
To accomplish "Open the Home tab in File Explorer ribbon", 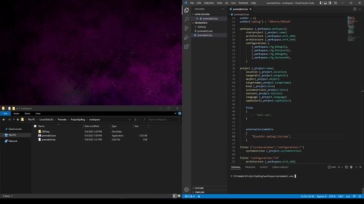I will tap(16, 113).
